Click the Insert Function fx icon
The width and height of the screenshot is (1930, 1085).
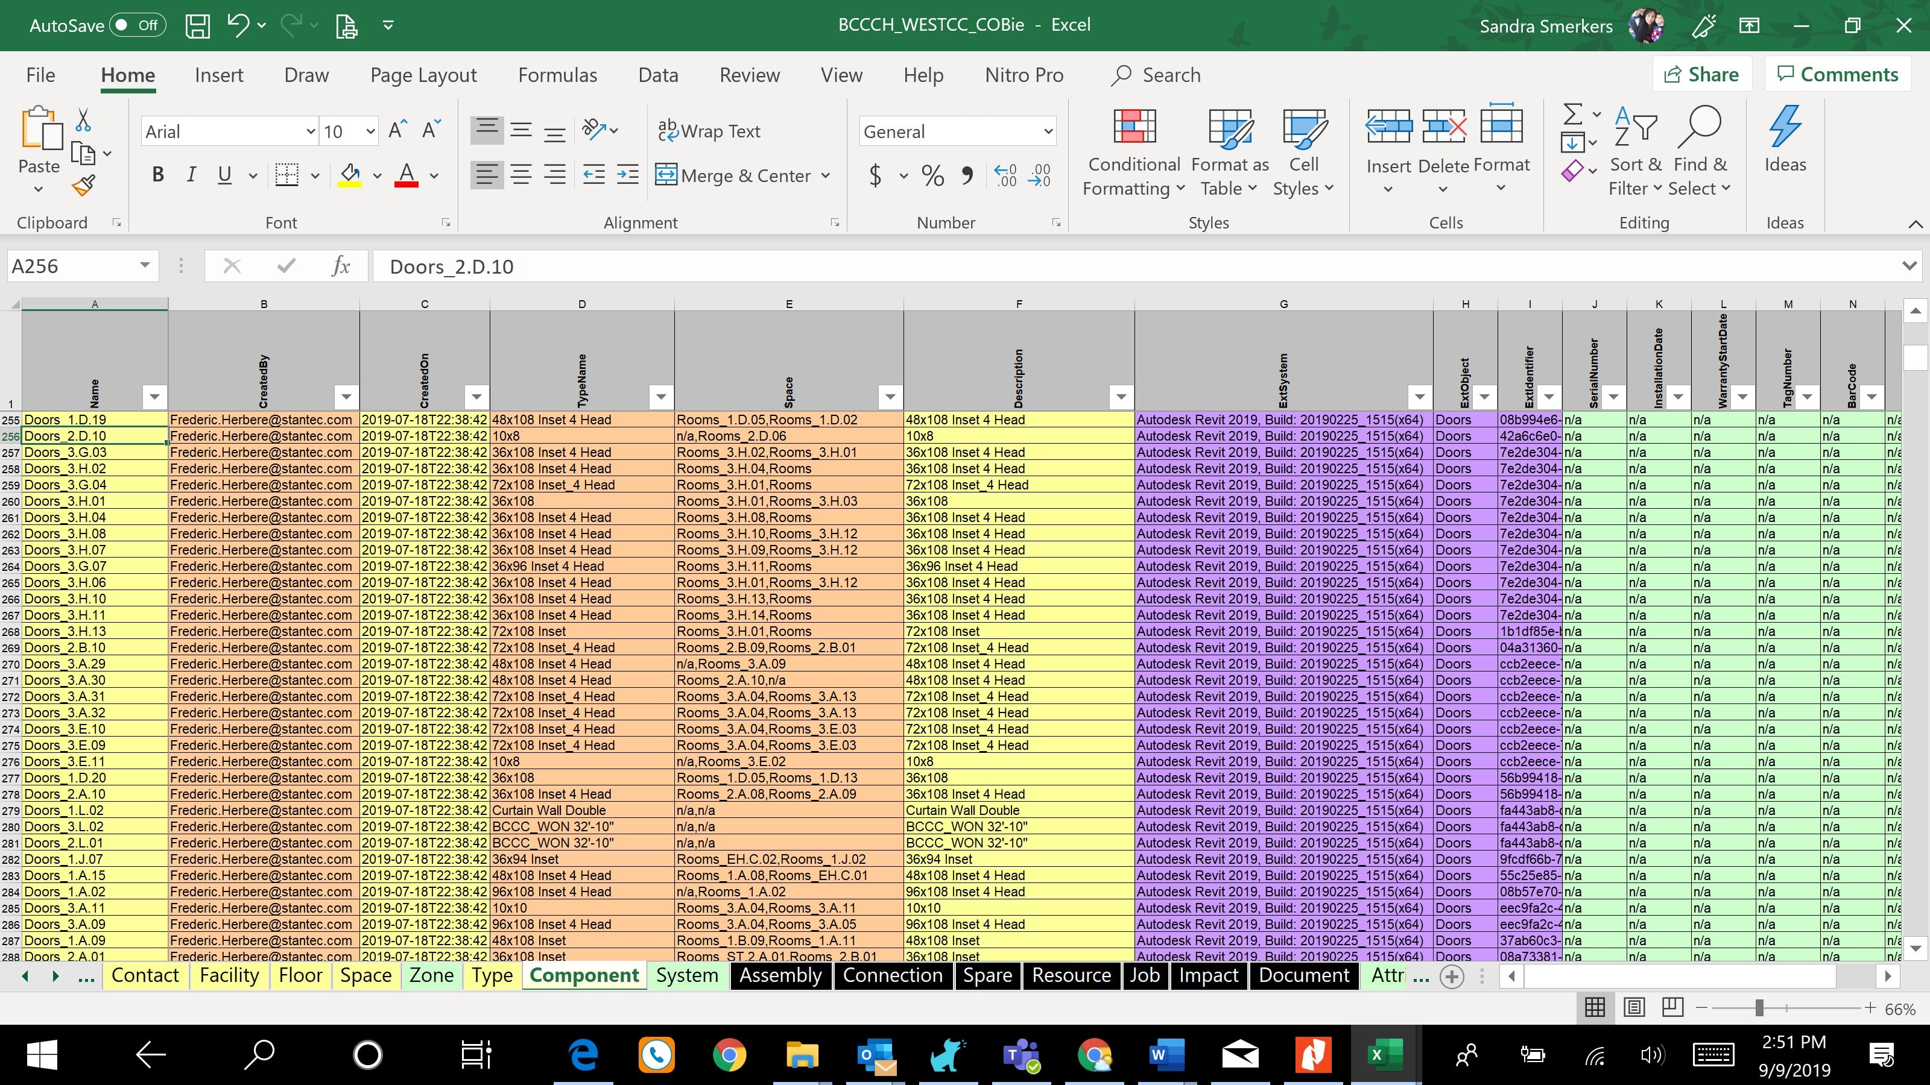point(341,266)
